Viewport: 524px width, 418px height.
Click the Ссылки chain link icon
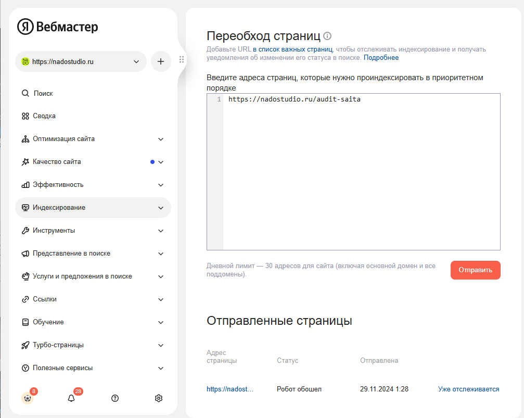(25, 299)
